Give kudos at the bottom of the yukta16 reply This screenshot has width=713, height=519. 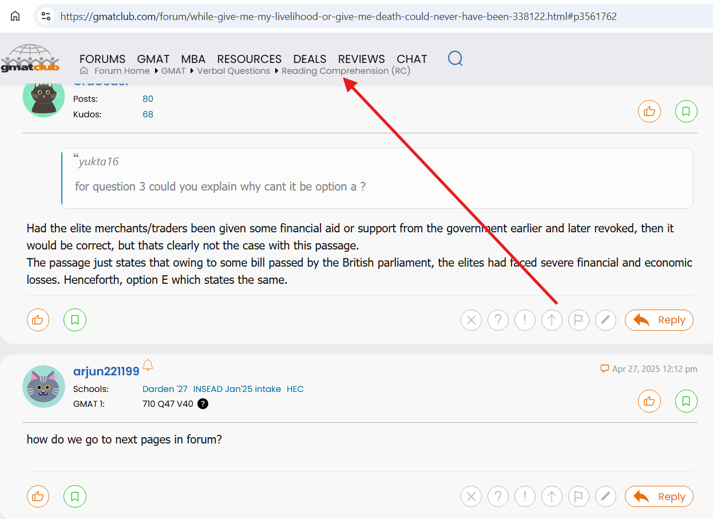pyautogui.click(x=38, y=320)
